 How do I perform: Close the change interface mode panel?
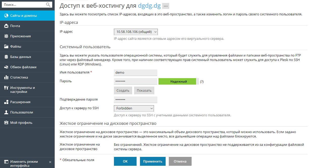click(50, 162)
